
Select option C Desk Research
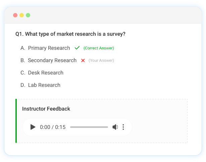point(45,73)
